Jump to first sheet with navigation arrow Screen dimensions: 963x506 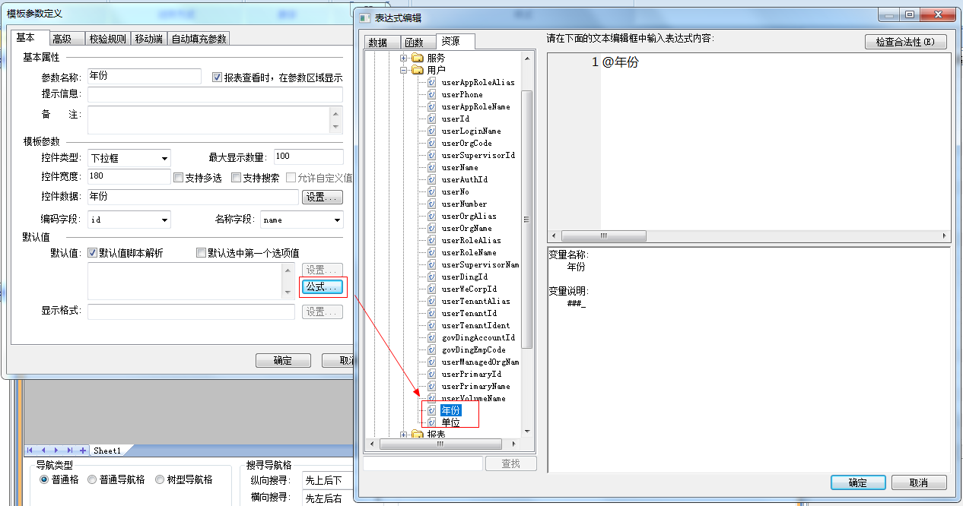point(30,451)
